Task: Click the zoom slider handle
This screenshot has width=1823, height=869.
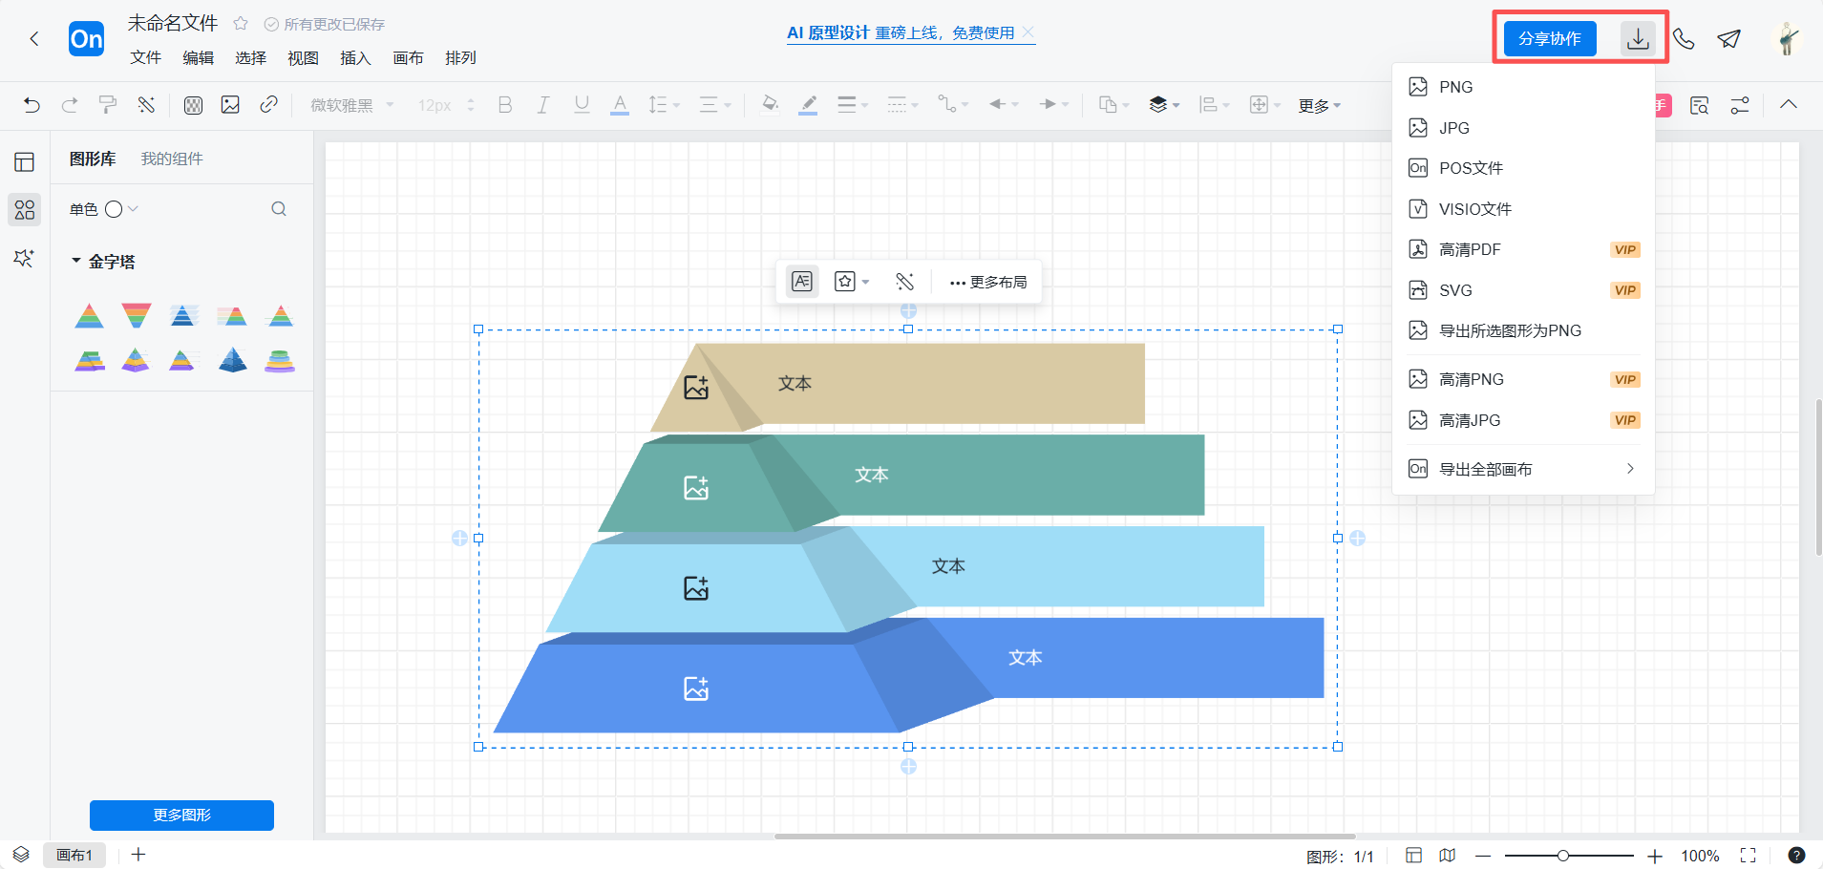Action: pyautogui.click(x=1563, y=856)
